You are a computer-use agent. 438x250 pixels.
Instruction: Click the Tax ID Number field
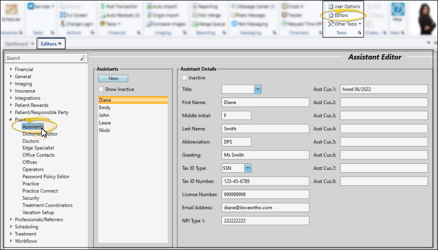click(265, 181)
